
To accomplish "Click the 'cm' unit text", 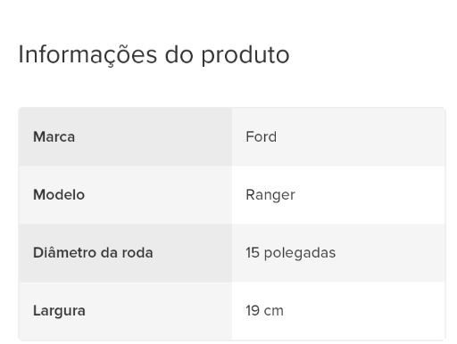I will [274, 312].
